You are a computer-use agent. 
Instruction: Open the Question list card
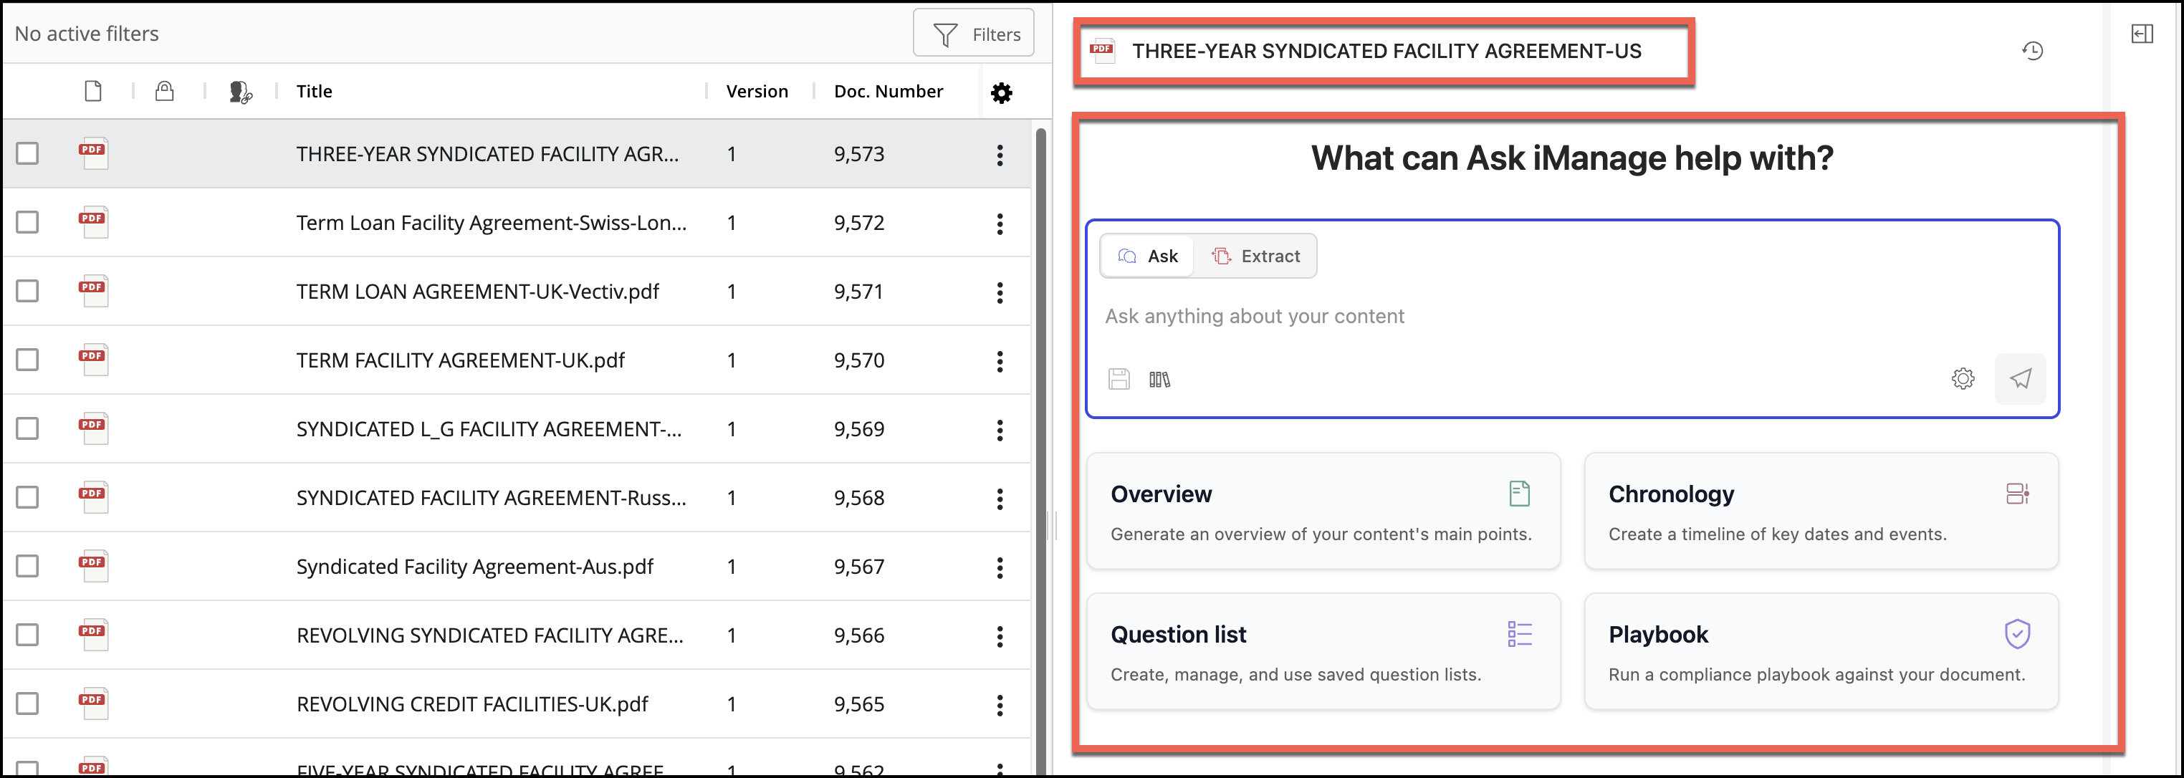coord(1323,651)
